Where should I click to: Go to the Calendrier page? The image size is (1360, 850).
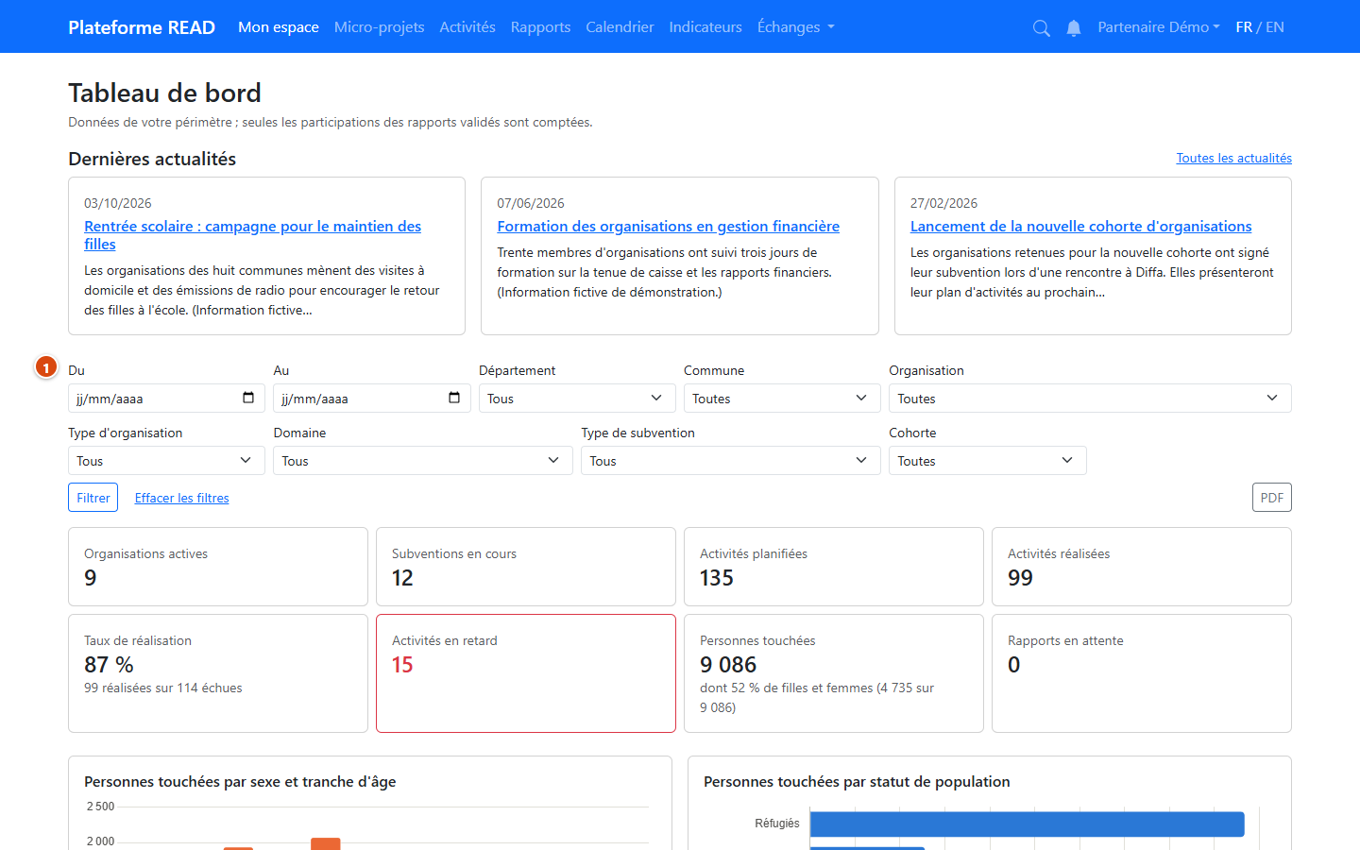pos(620,27)
